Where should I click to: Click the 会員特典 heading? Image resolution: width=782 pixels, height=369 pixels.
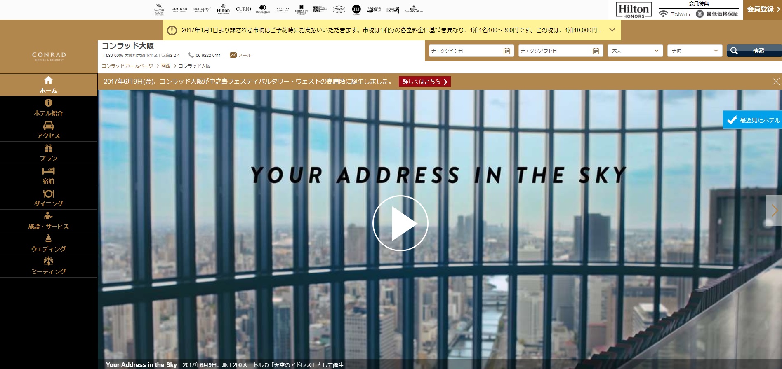tap(699, 4)
